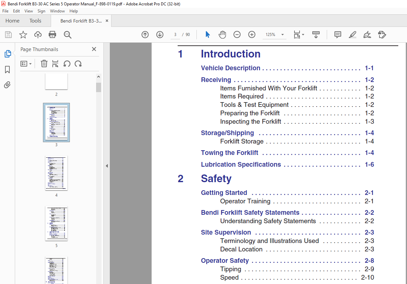Click the Save file icon
Image resolution: width=407 pixels, height=284 pixels.
click(8, 35)
